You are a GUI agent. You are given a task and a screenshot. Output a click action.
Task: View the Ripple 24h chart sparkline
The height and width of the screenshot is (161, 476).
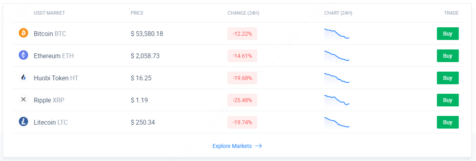[x=337, y=100]
